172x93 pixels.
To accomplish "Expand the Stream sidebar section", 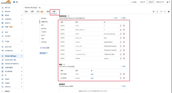I will click(x=11, y=79).
